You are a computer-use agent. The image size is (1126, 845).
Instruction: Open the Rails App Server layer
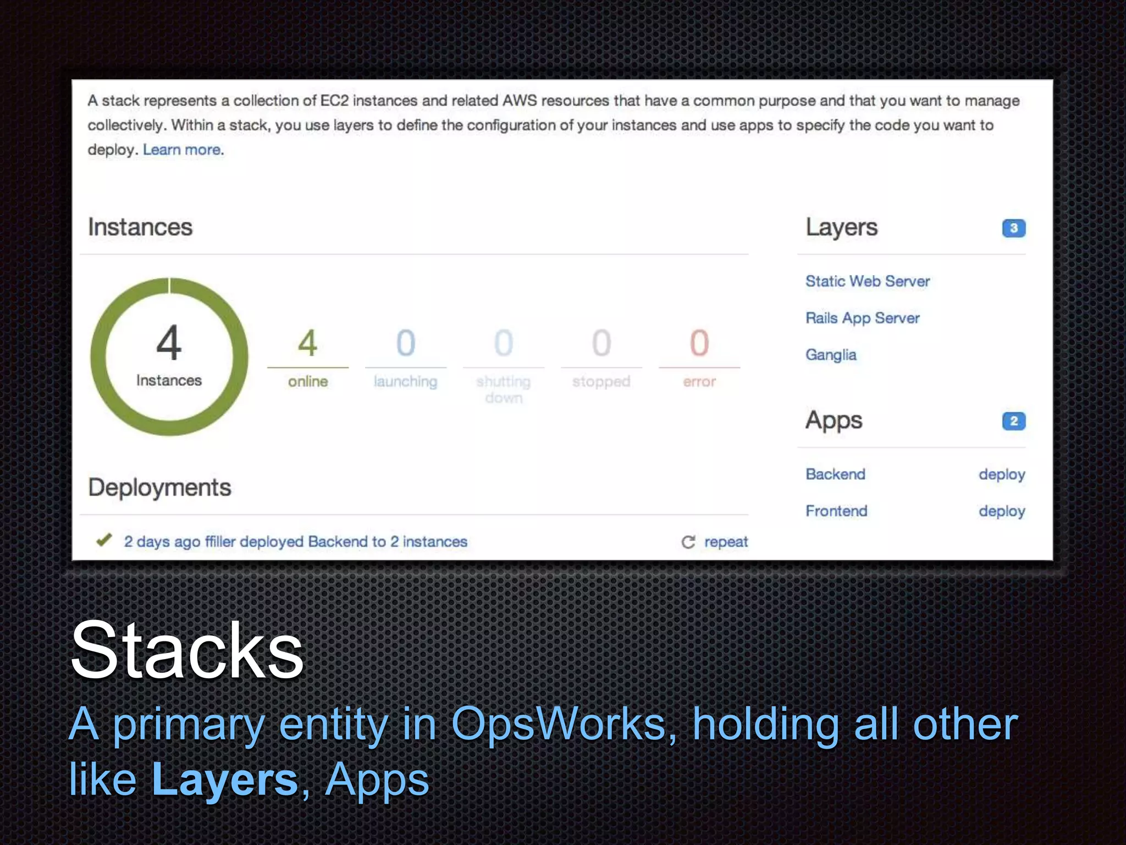(x=862, y=318)
